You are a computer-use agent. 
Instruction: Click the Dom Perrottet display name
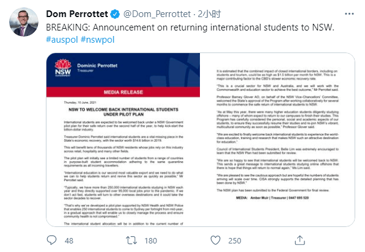(x=77, y=14)
